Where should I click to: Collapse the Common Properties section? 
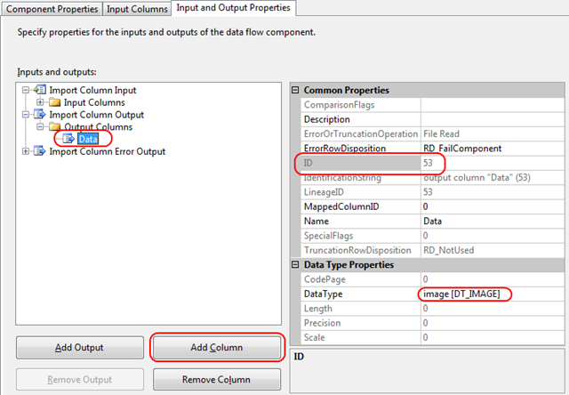click(296, 90)
